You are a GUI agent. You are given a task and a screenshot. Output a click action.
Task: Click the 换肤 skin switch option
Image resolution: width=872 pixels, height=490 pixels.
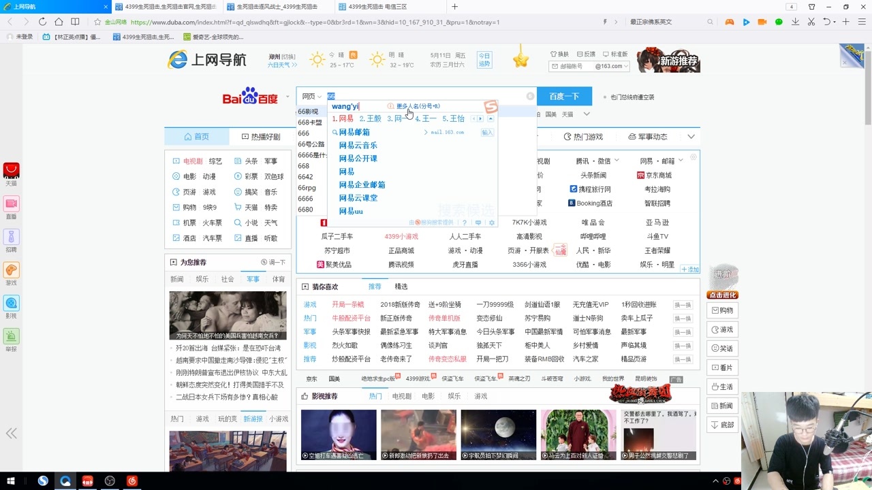pos(559,54)
